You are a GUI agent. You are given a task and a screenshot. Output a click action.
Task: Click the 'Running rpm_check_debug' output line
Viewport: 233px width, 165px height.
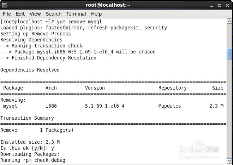coord(33,160)
